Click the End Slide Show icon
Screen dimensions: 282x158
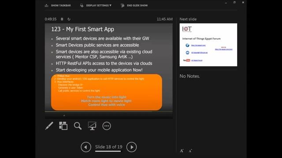click(122, 6)
